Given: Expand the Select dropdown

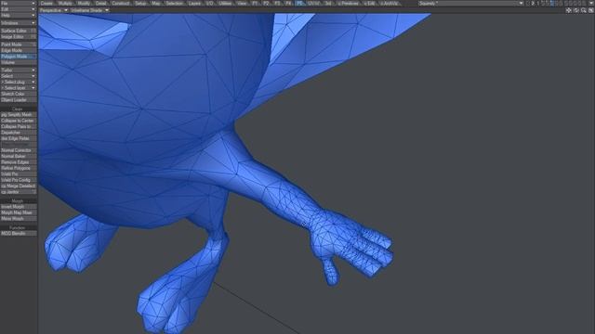Looking at the screenshot, I should pyautogui.click(x=19, y=76).
